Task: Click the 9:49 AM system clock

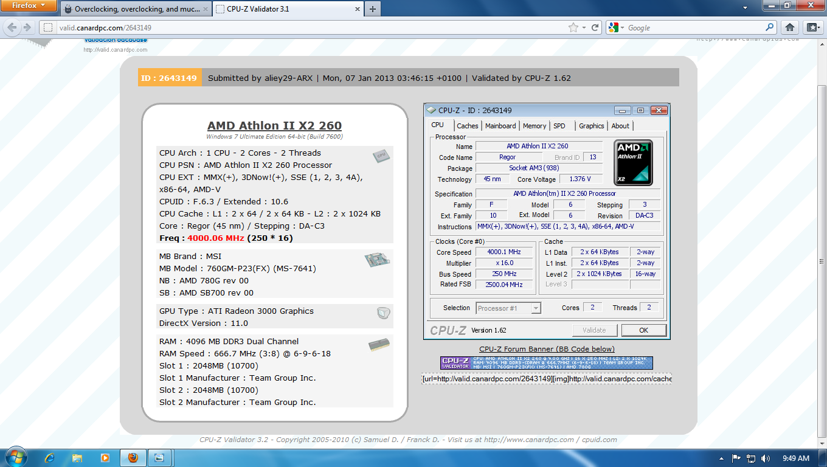Action: click(796, 458)
